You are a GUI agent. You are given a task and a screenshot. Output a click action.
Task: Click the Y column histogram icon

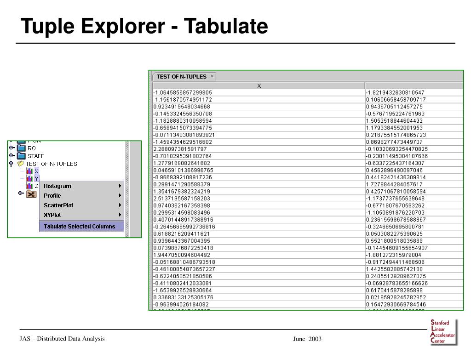click(29, 179)
